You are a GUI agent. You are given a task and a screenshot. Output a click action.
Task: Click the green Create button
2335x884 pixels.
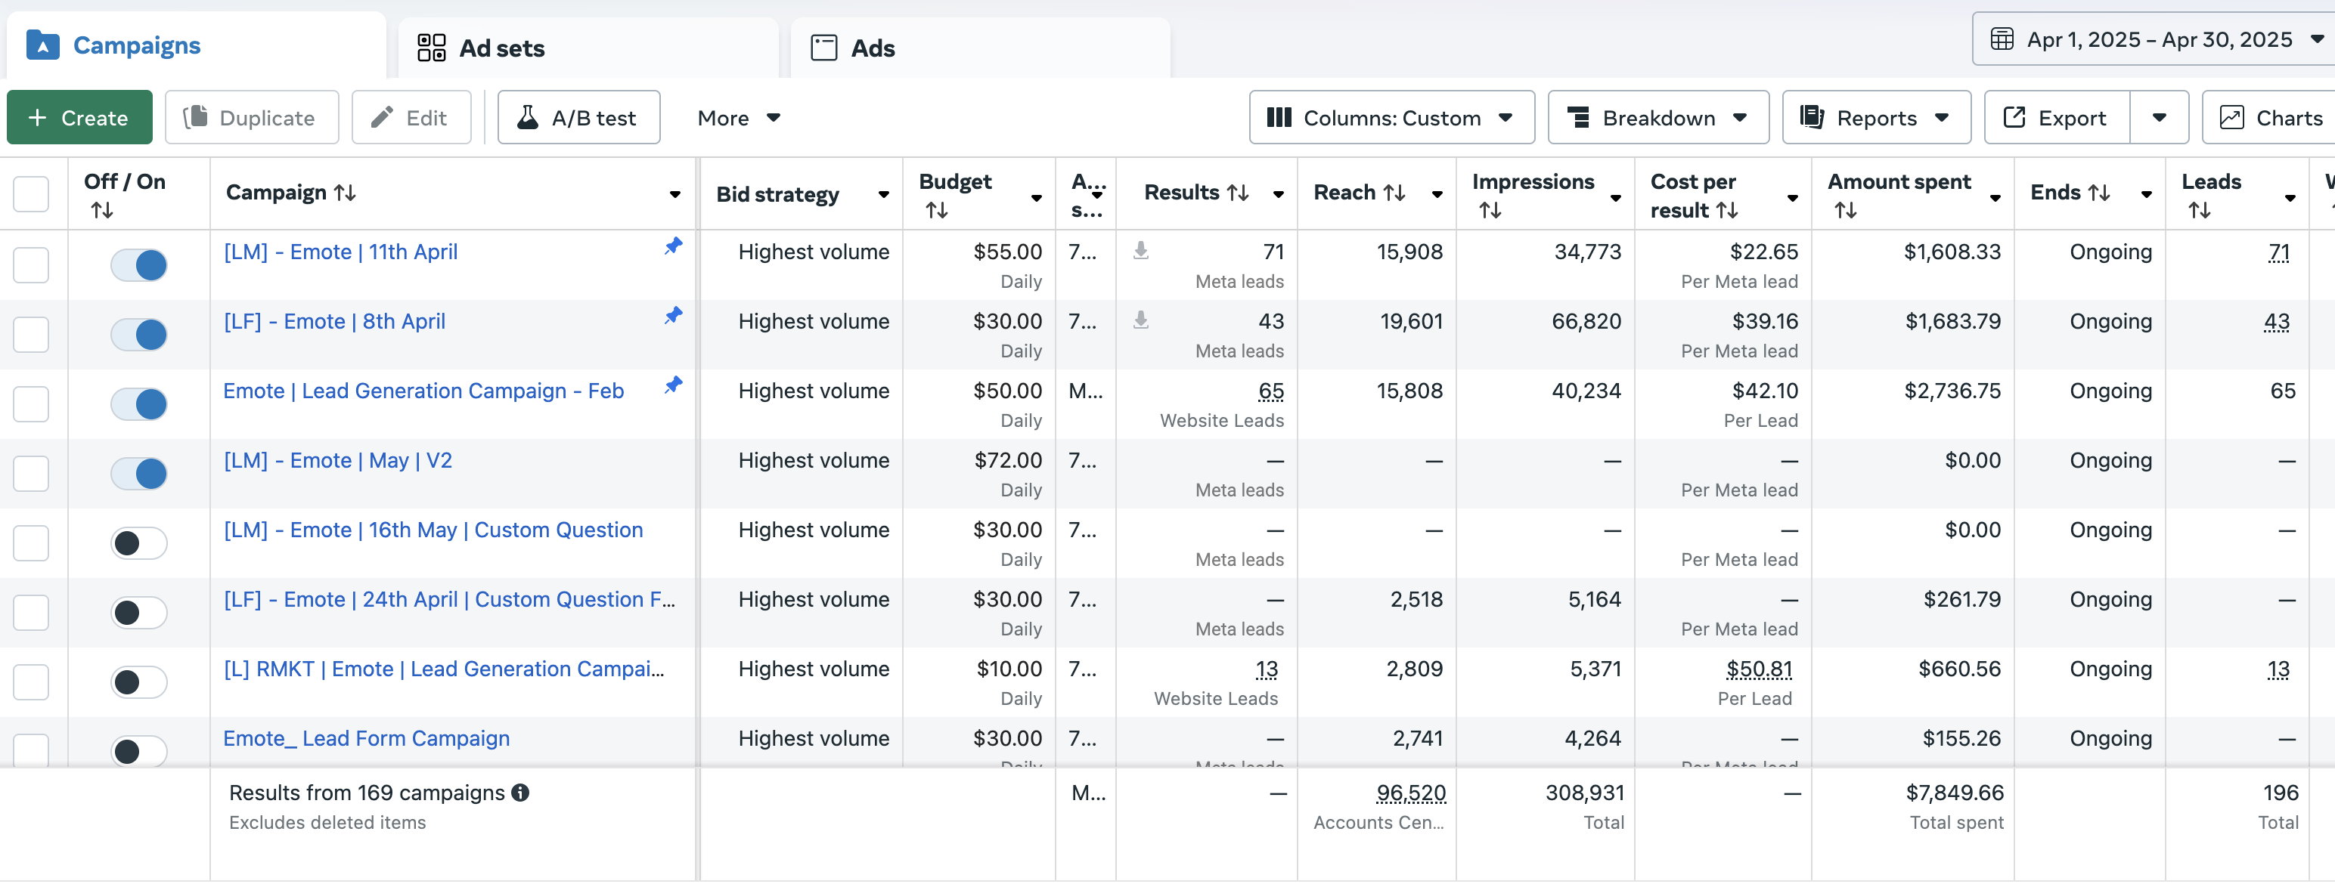pyautogui.click(x=79, y=118)
